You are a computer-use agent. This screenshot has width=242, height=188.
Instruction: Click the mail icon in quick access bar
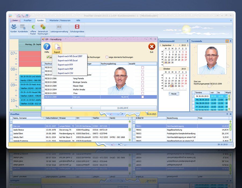click(x=27, y=16)
